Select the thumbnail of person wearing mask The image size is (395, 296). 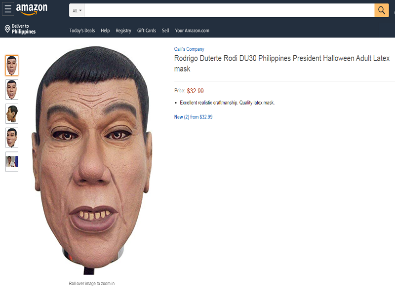pyautogui.click(x=11, y=162)
